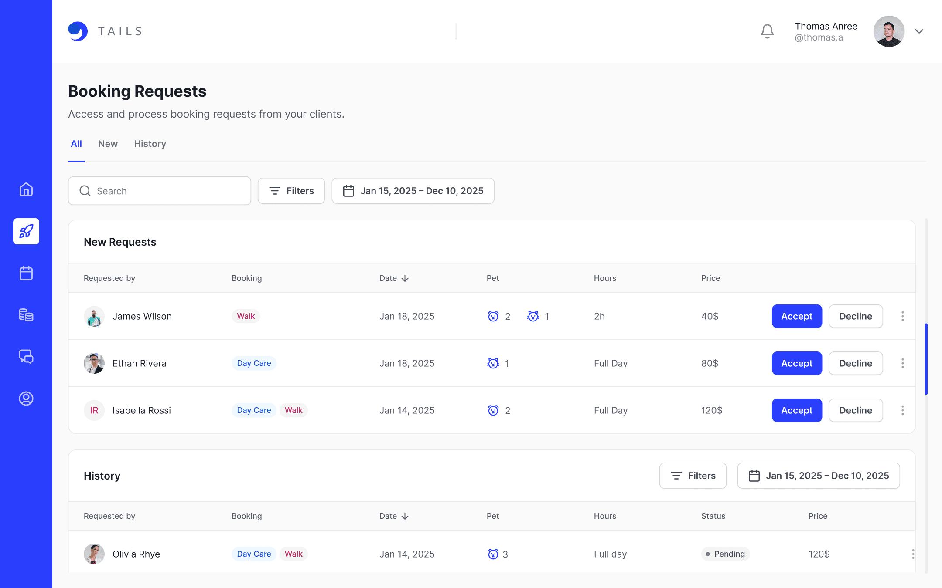Open Filters in History section

[693, 476]
